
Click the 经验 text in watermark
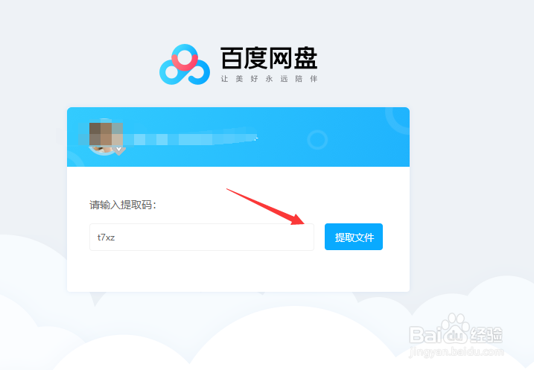(x=486, y=334)
